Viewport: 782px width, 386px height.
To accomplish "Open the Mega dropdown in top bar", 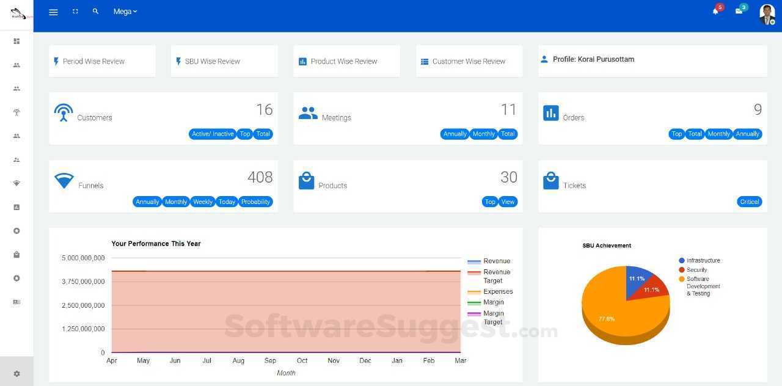I will point(125,11).
